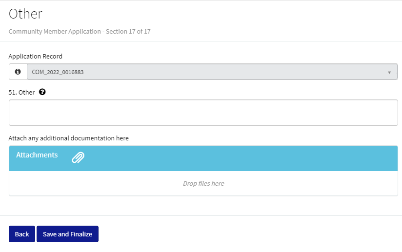The height and width of the screenshot is (252, 402).
Task: Focus the 51. Other text field
Action: point(203,113)
